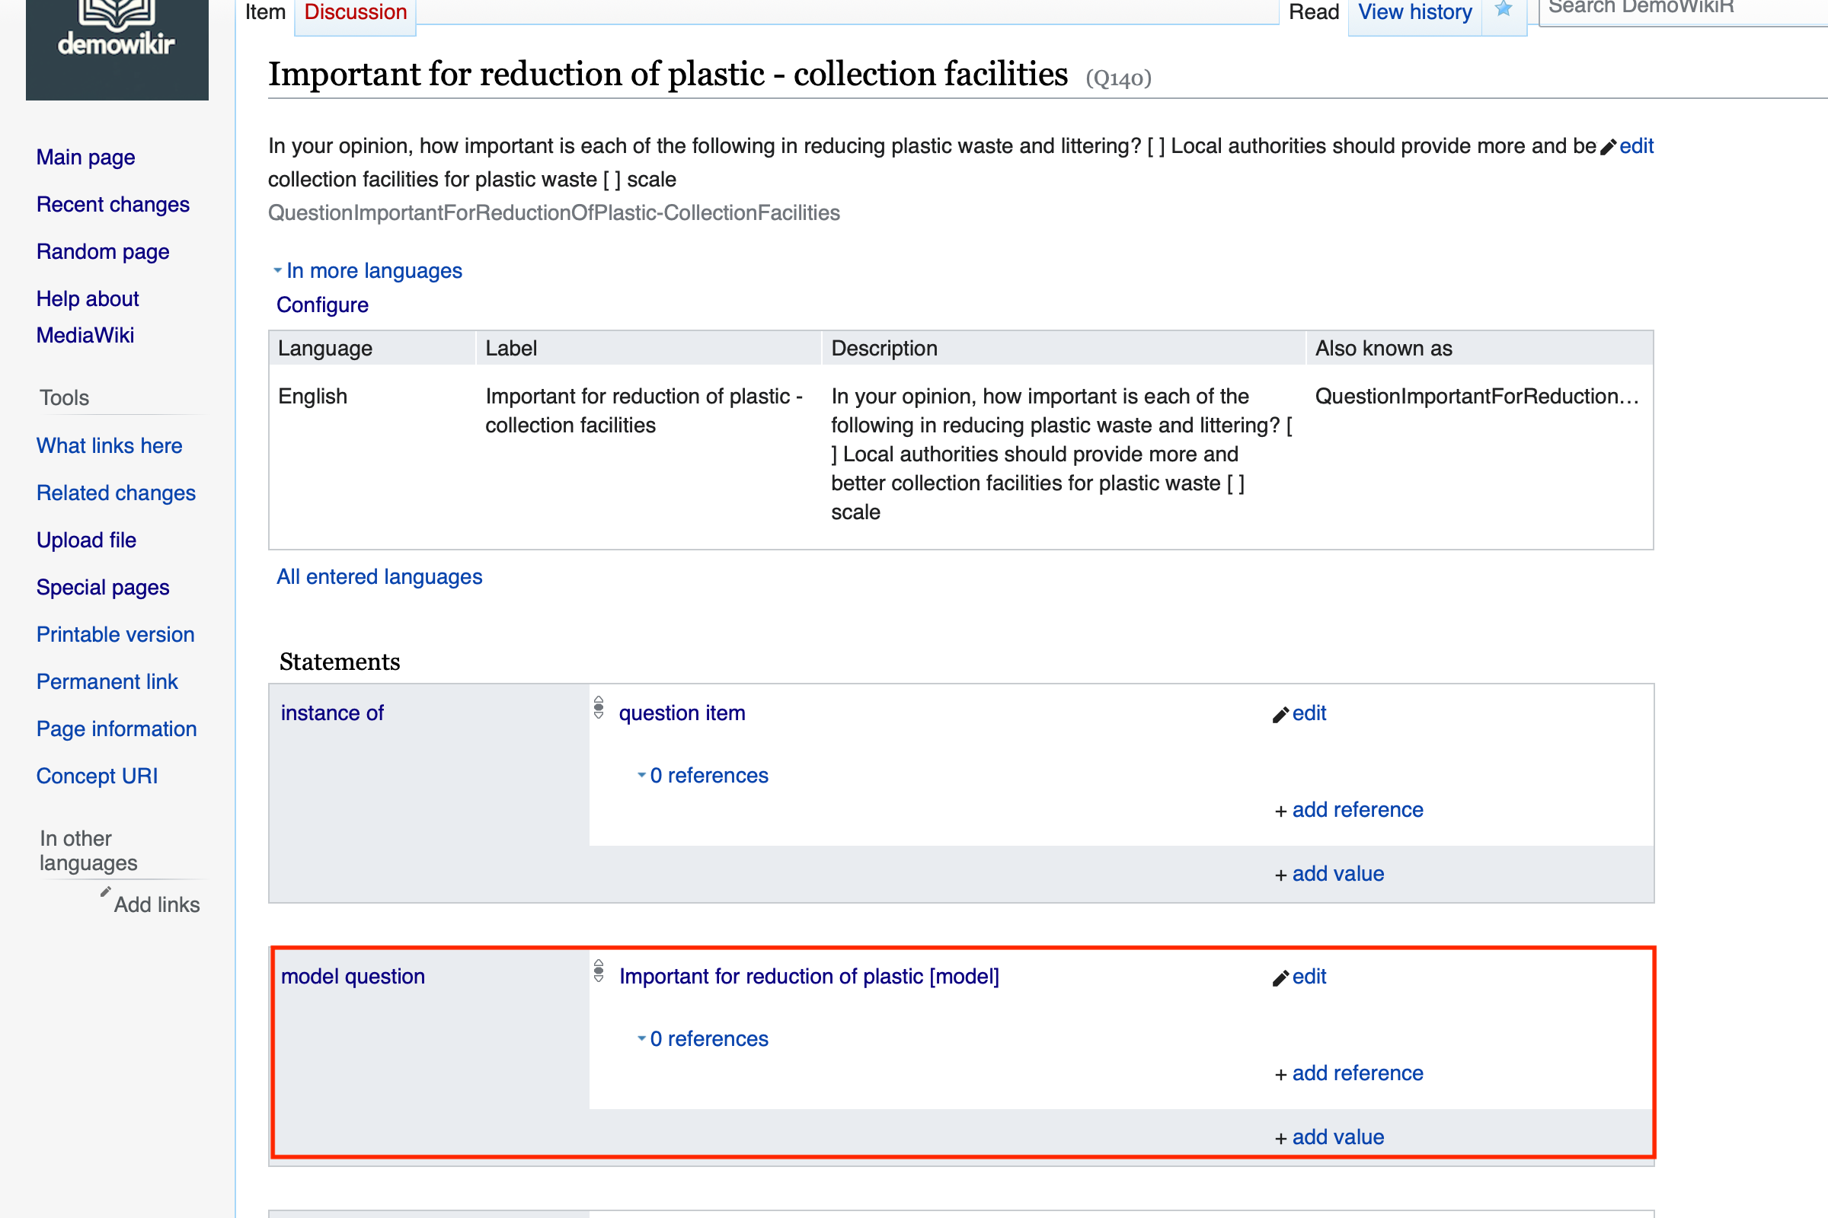
Task: Click rank selector beside Important for reduction [model]
Action: tap(599, 971)
